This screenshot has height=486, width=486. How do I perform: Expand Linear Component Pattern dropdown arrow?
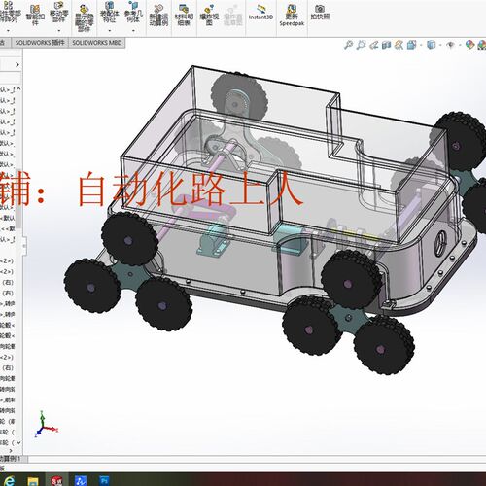tap(8, 30)
